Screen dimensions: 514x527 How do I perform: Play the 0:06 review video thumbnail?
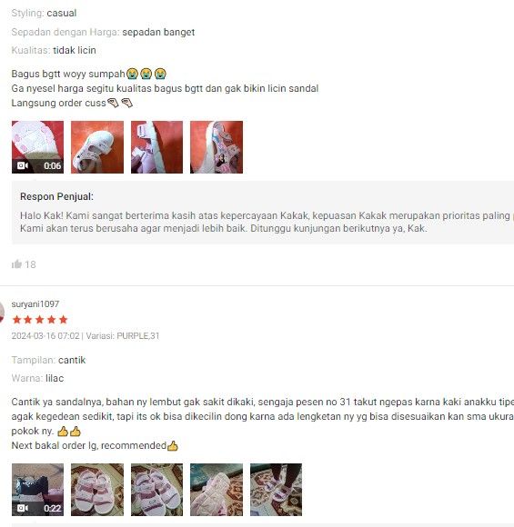(37, 147)
